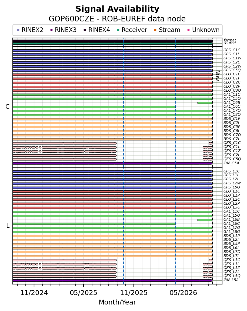This screenshot has height=311, width=247.
Task: Click the Month/Year axis label
Action: [117, 302]
